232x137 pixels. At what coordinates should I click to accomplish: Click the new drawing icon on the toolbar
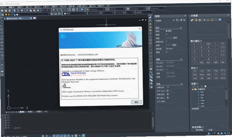(2, 10)
